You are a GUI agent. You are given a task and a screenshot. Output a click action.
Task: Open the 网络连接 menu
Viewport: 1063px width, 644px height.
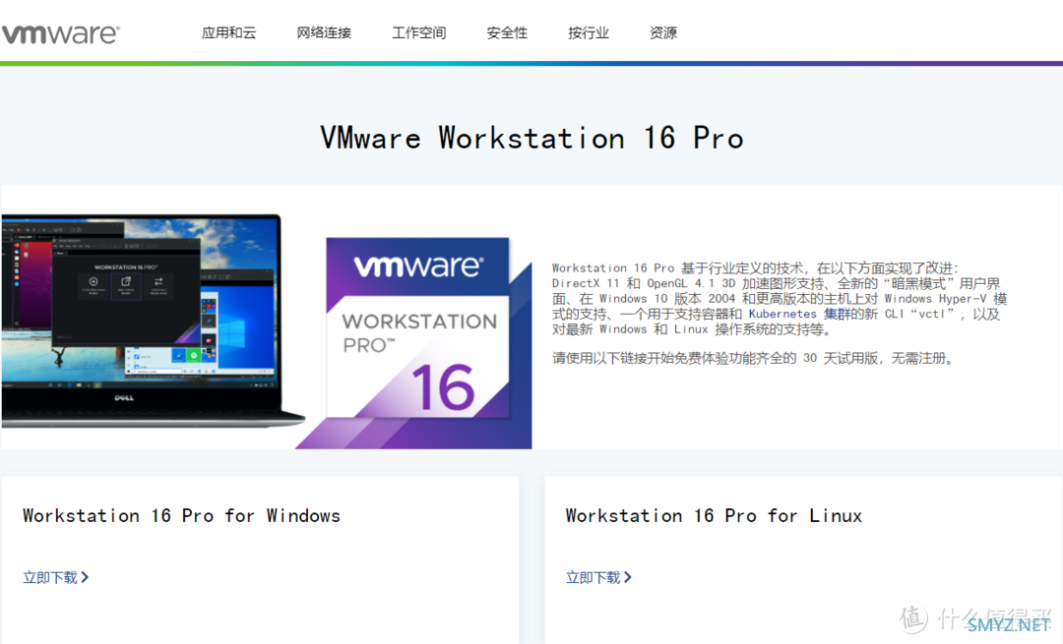click(x=324, y=32)
